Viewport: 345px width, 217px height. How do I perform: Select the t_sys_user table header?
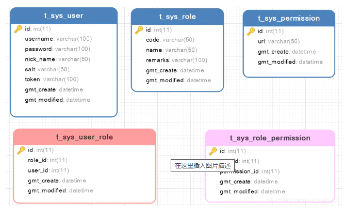[x=63, y=16]
